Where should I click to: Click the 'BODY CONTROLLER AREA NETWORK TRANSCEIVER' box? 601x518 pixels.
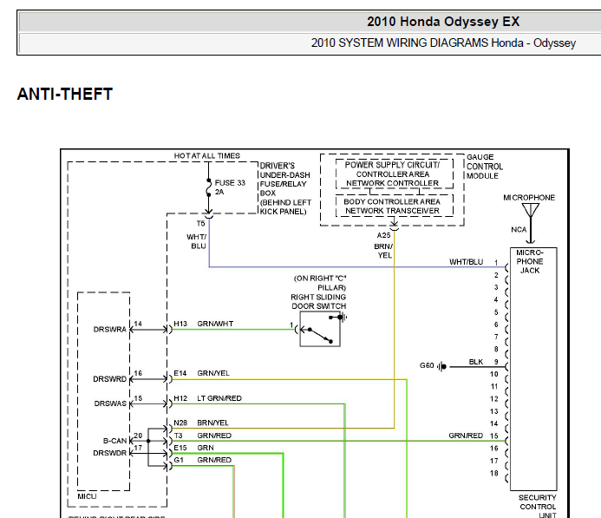394,206
